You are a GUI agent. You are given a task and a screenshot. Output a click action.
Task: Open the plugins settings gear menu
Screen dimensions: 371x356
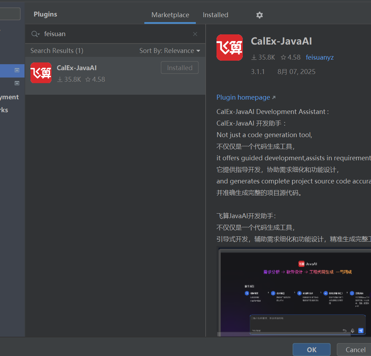coord(259,15)
